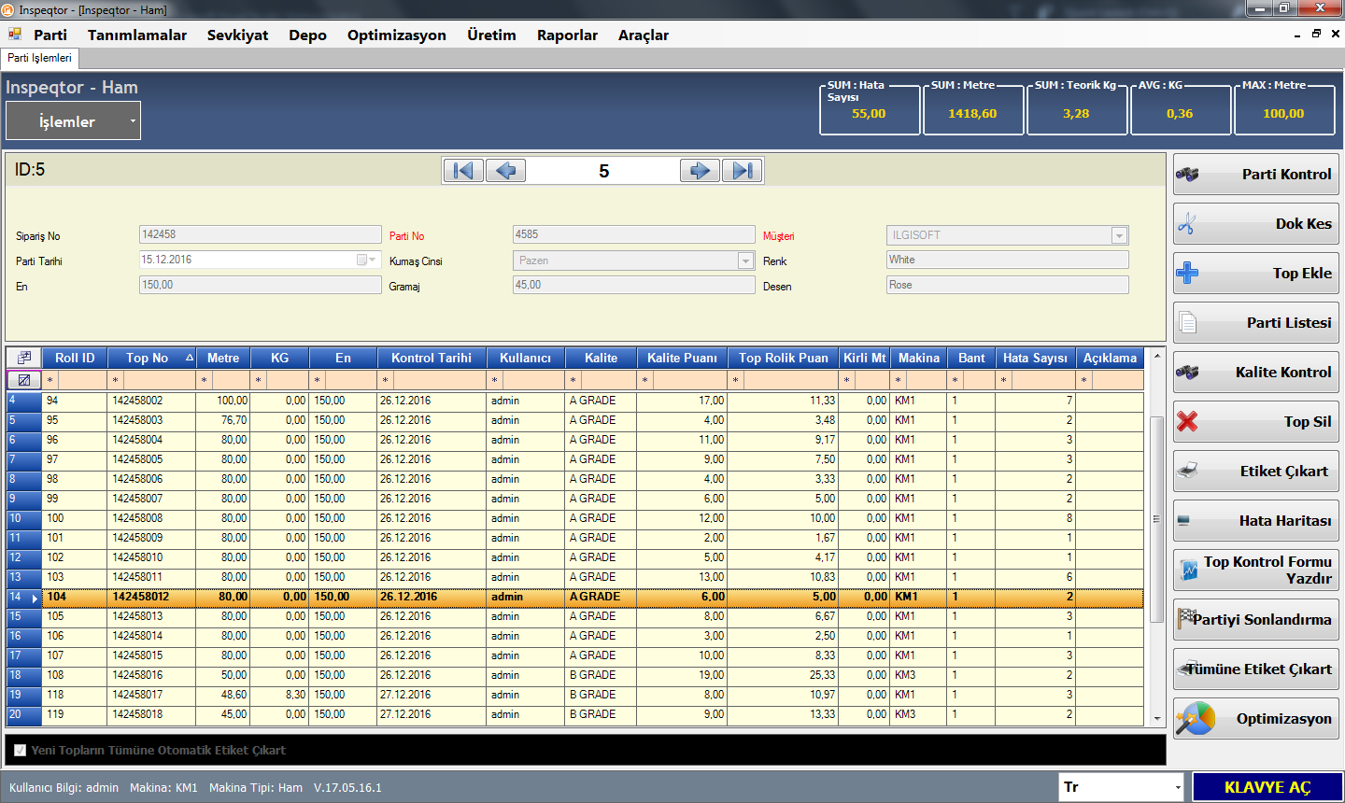Click the KLAVYE AÇ button
The height and width of the screenshot is (803, 1345).
(1267, 787)
